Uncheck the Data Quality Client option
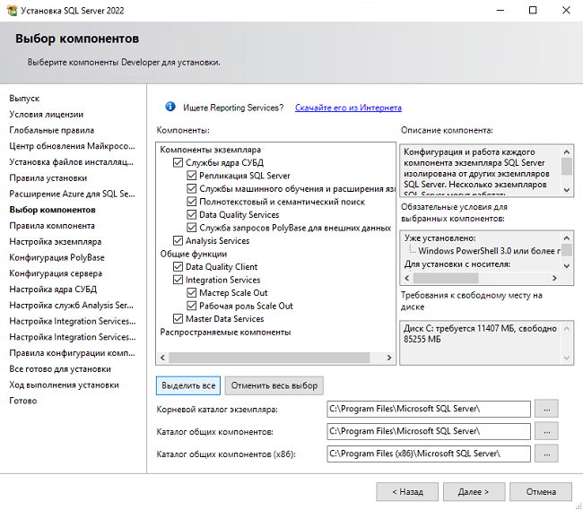The height and width of the screenshot is (510, 583). pos(178,267)
